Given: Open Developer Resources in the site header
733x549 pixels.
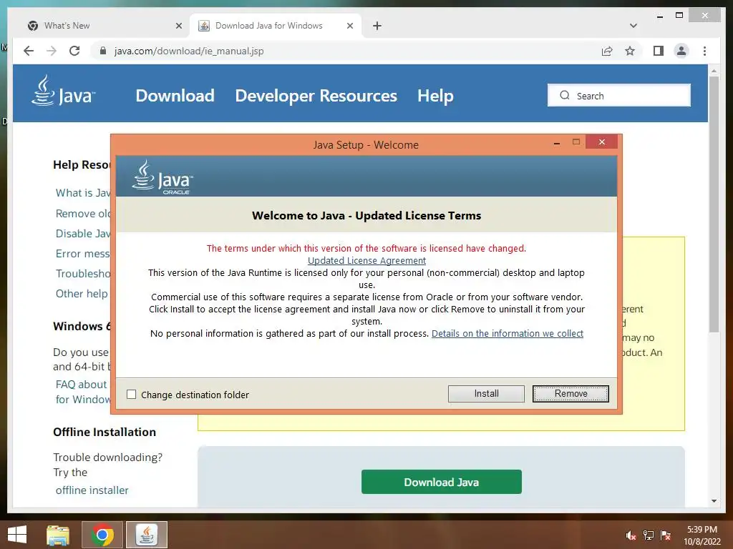Looking at the screenshot, I should click(x=316, y=96).
